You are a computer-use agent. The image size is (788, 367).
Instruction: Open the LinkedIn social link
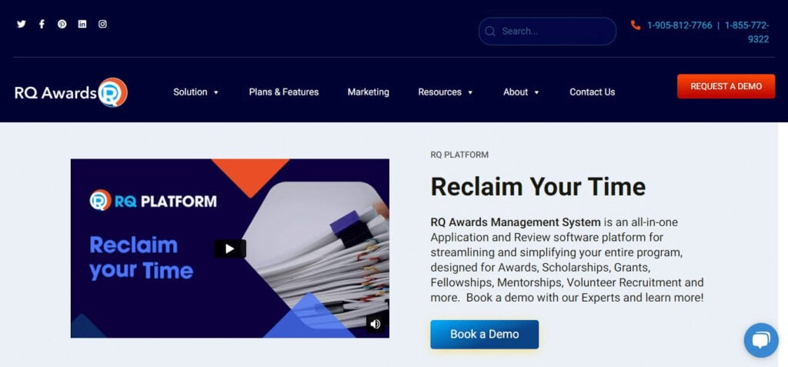click(x=82, y=24)
